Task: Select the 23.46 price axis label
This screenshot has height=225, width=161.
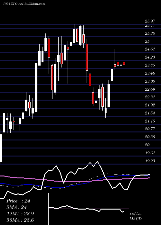Action: pyautogui.click(x=150, y=73)
